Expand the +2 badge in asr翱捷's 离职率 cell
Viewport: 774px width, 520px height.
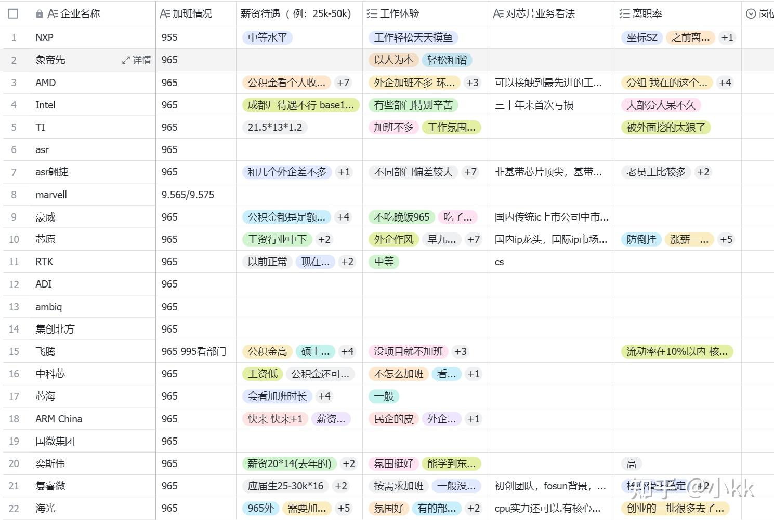pos(703,172)
